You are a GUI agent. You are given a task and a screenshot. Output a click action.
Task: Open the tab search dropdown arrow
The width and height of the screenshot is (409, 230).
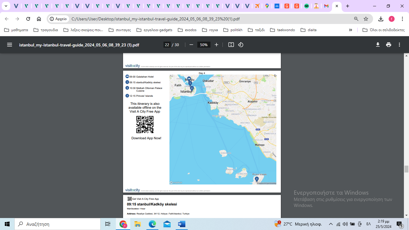6,6
